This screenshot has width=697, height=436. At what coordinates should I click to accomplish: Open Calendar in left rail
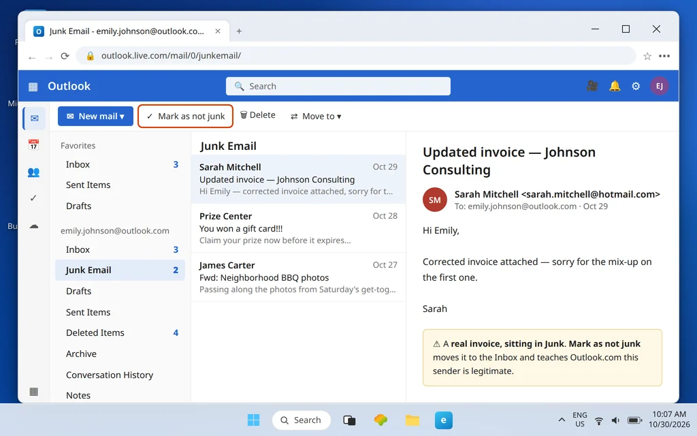pyautogui.click(x=33, y=144)
